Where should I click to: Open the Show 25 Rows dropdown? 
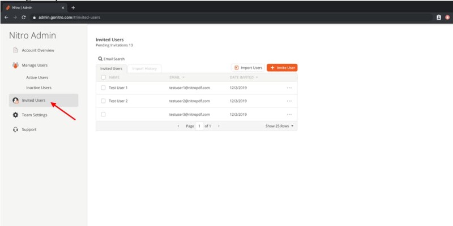pos(279,126)
